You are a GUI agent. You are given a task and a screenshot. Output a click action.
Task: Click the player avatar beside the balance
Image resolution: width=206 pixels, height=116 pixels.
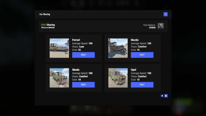click(x=161, y=26)
